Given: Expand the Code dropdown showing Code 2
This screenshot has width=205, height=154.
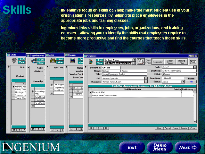Looking at the screenshot, I should [195, 67].
